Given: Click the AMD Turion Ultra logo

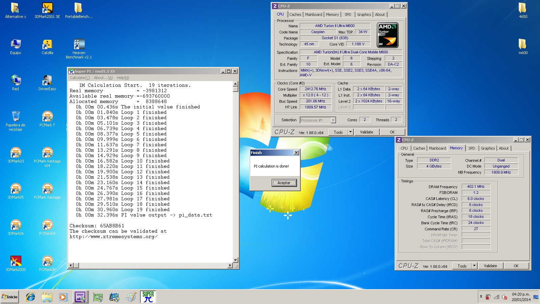Looking at the screenshot, I should tap(387, 35).
